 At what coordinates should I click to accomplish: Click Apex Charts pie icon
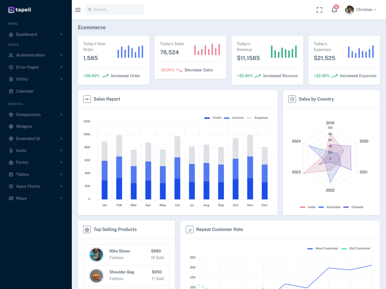(x=11, y=187)
